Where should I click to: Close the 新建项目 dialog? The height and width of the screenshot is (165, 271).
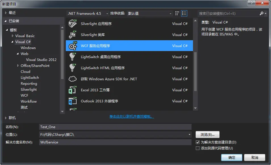(x=262, y=3)
